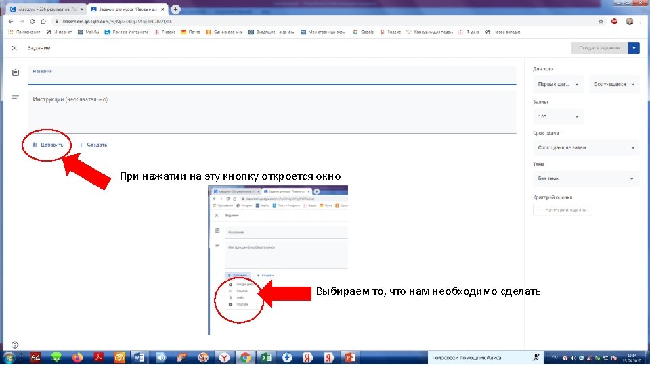Click the browser Forward arrow

(22, 21)
